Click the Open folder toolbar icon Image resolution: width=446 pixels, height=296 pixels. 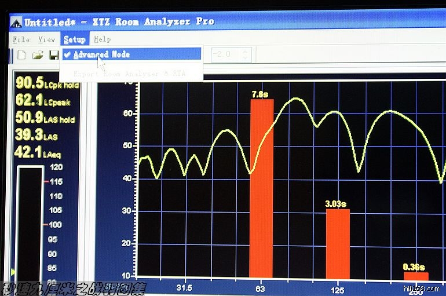pos(38,56)
